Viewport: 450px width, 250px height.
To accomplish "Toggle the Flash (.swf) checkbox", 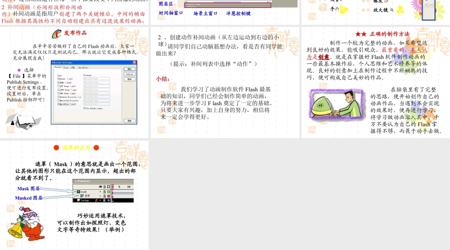I will pyautogui.click(x=59, y=79).
